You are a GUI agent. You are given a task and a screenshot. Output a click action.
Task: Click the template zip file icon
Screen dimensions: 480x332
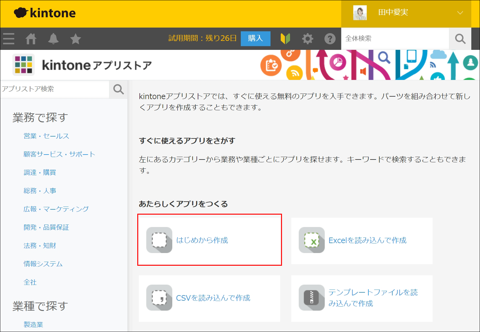[x=312, y=298]
